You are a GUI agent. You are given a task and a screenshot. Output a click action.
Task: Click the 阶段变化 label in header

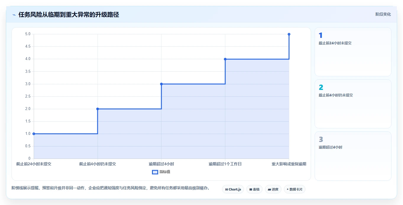coord(383,14)
